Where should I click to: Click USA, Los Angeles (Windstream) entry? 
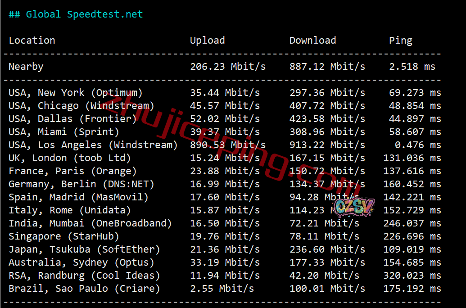93,145
